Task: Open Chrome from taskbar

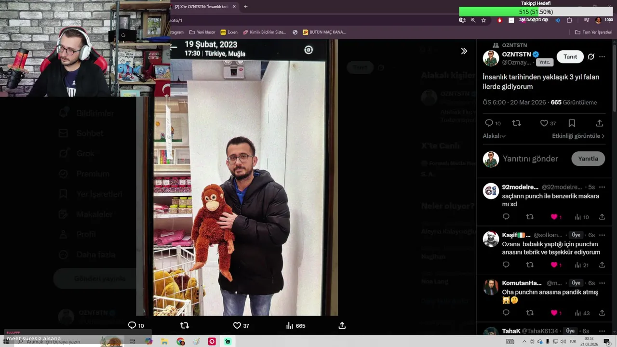Action: [x=180, y=342]
